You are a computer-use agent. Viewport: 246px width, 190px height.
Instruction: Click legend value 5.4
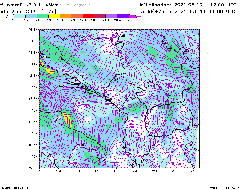click(37, 20)
